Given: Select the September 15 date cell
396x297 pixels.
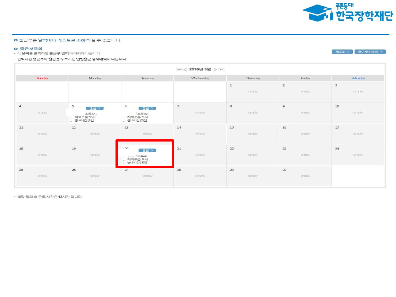Looking at the screenshot, I should pyautogui.click(x=253, y=134).
